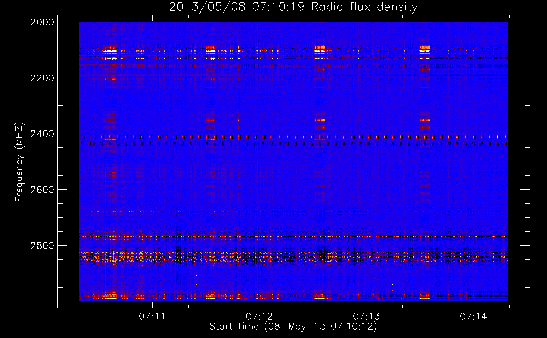Viewport: 547px width, 338px height.
Task: Click the plot title '2013/05/08 07:10:19 Radio flux density'
Action: pos(293,7)
